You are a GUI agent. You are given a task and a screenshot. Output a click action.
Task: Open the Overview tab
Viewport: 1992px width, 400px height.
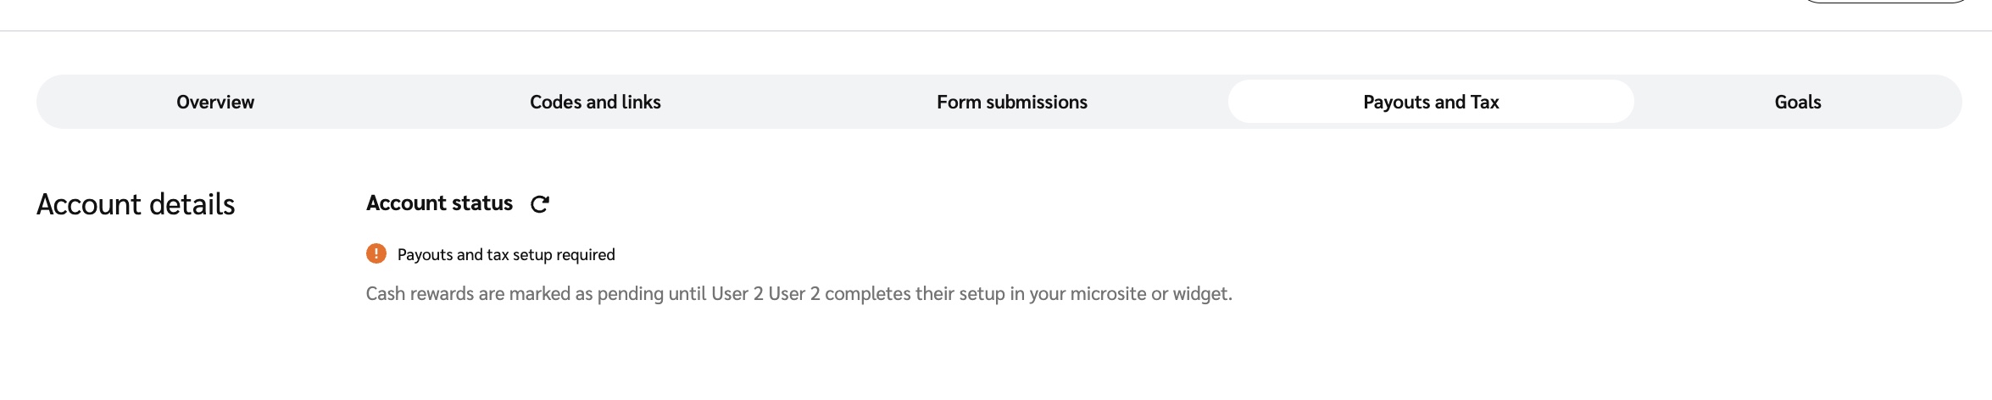point(215,103)
